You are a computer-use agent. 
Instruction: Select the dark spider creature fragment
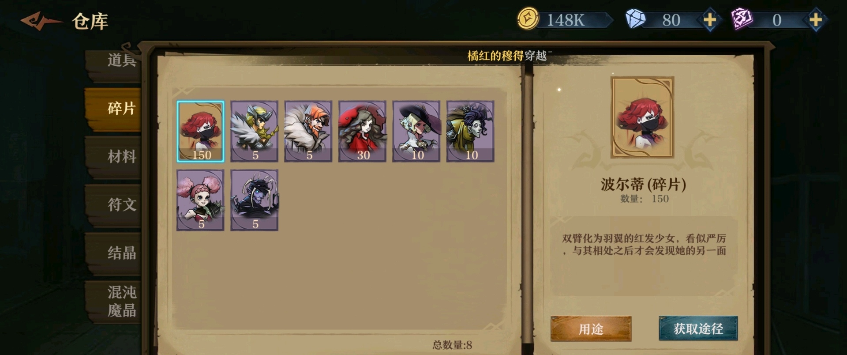[255, 200]
